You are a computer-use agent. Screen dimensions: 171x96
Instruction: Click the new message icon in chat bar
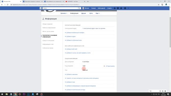coord(160,91)
